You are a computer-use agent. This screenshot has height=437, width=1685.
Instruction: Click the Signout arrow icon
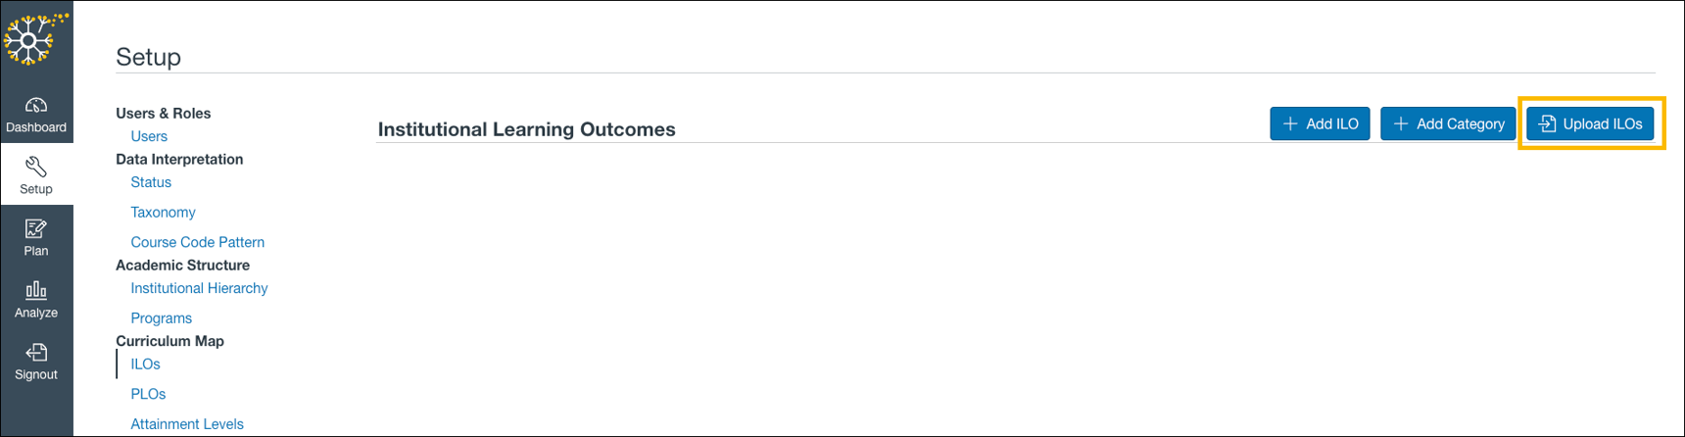tap(36, 353)
